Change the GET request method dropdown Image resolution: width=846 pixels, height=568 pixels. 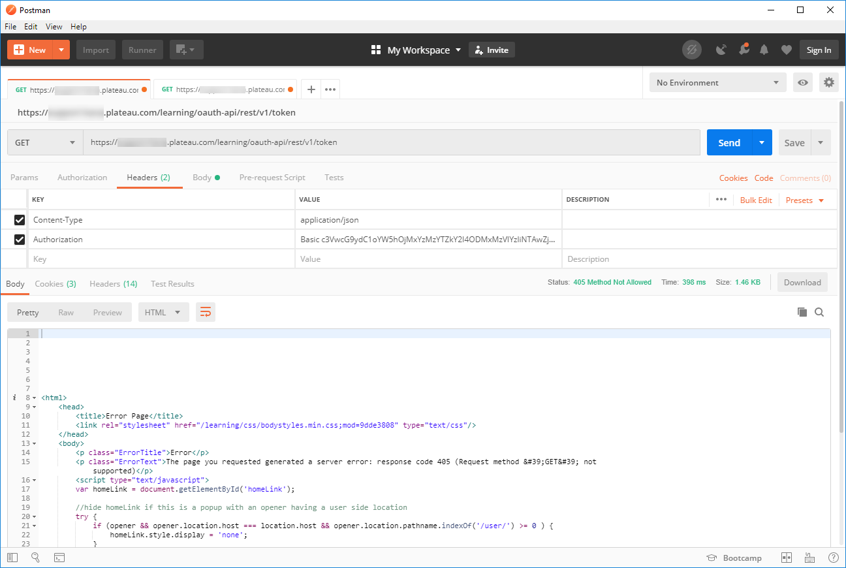coord(45,142)
